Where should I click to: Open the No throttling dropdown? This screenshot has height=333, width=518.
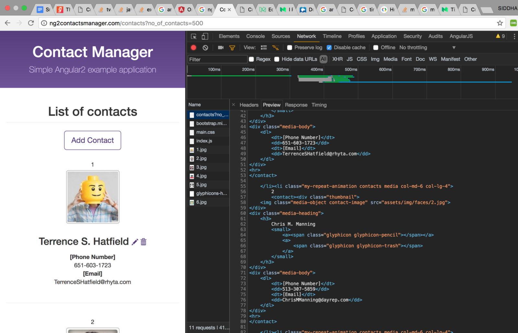(x=427, y=48)
